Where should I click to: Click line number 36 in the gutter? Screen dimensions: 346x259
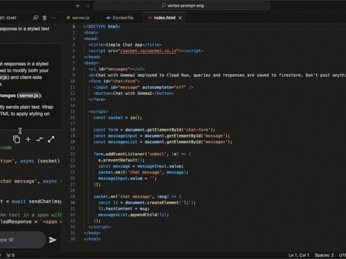73,239
